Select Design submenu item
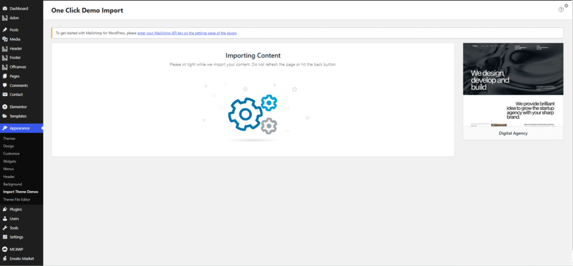 point(8,146)
